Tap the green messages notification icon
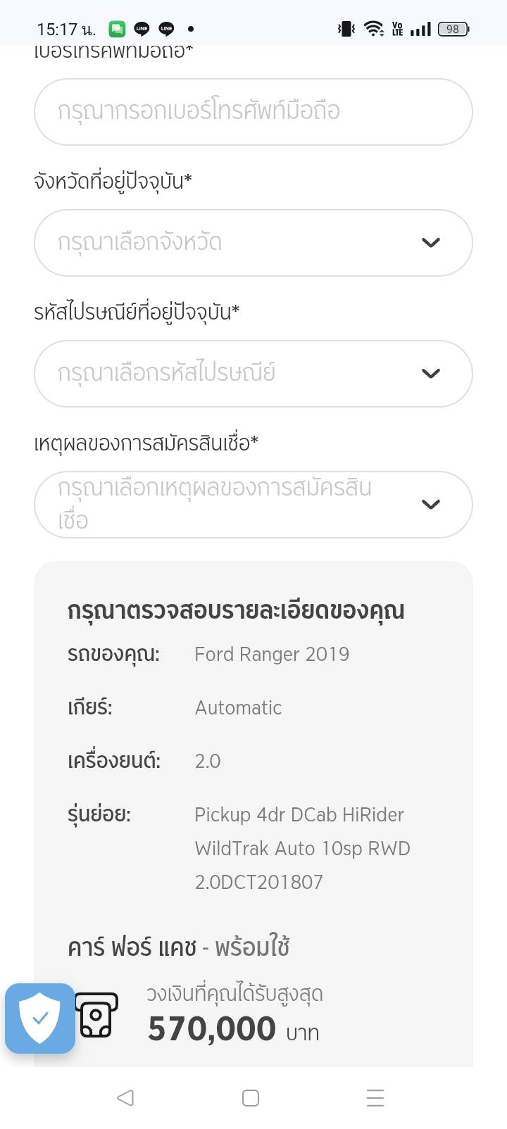 (117, 29)
